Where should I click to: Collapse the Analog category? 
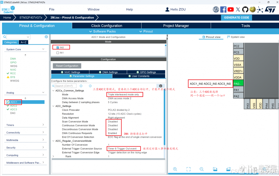tap(43, 93)
